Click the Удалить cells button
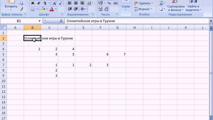Image resolution: width=213 pixels, height=120 pixels. [143, 3]
